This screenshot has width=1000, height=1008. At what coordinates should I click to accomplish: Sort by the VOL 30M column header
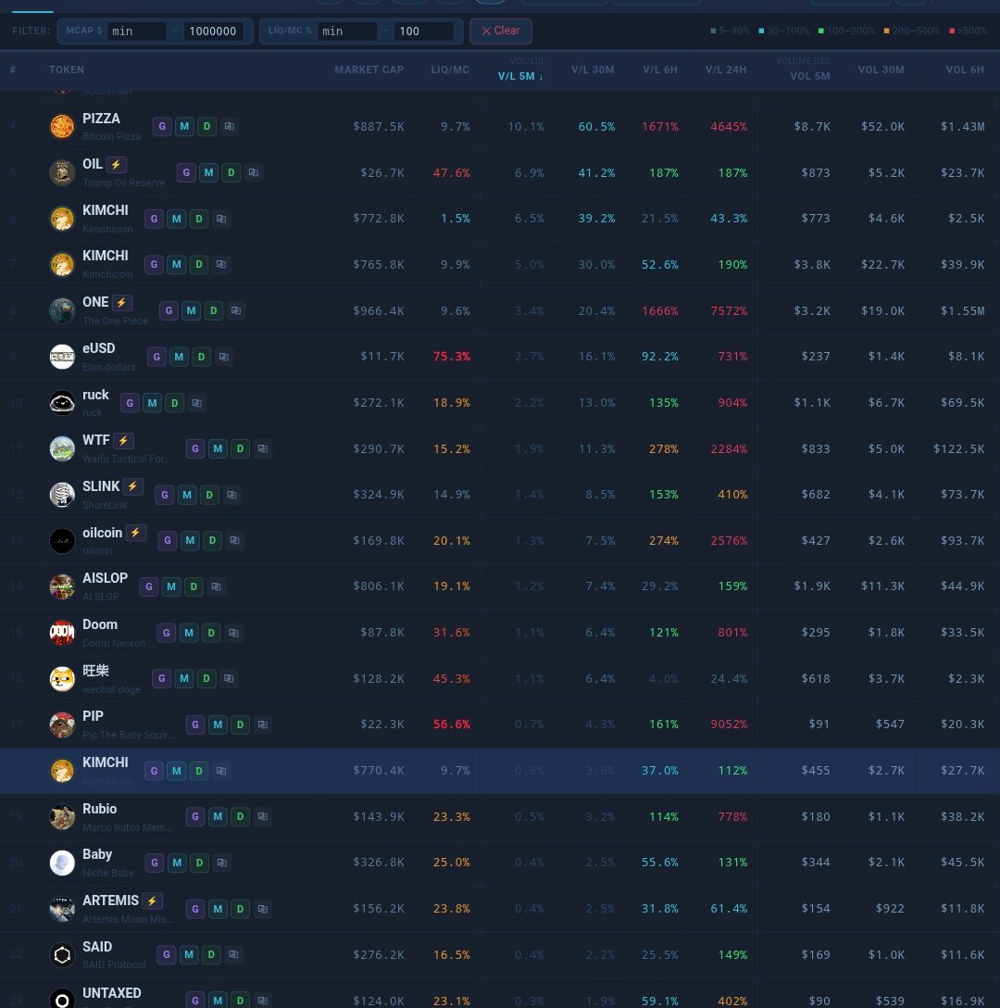(x=881, y=69)
